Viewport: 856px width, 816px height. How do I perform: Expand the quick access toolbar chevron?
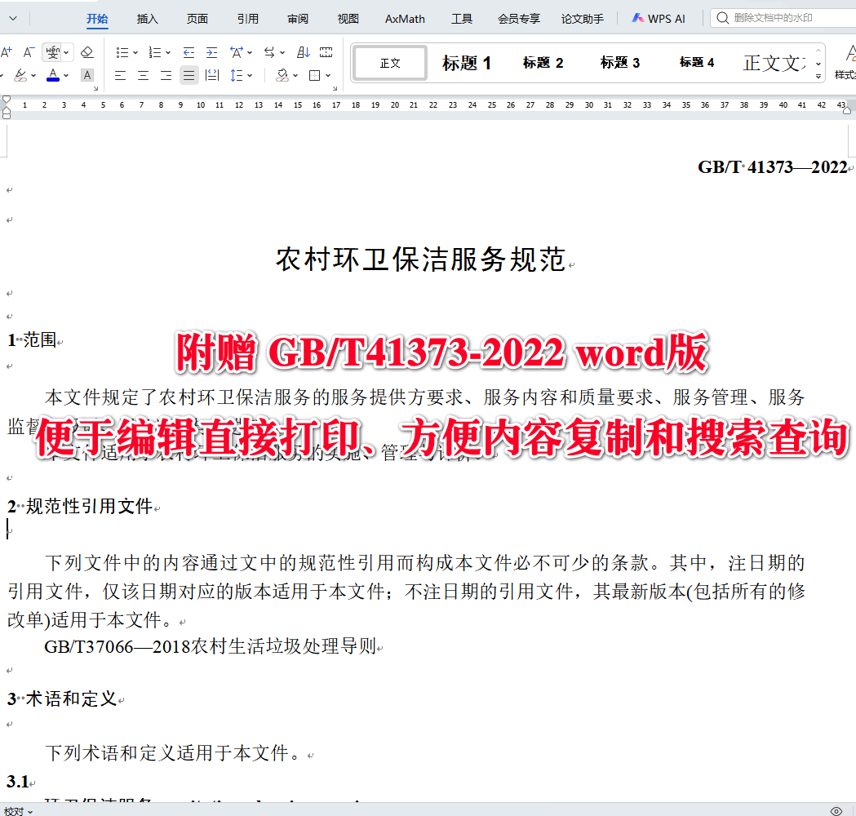click(13, 19)
